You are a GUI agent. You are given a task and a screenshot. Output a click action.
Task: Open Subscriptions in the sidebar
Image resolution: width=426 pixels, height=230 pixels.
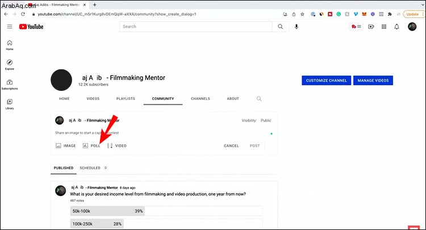pos(10,85)
